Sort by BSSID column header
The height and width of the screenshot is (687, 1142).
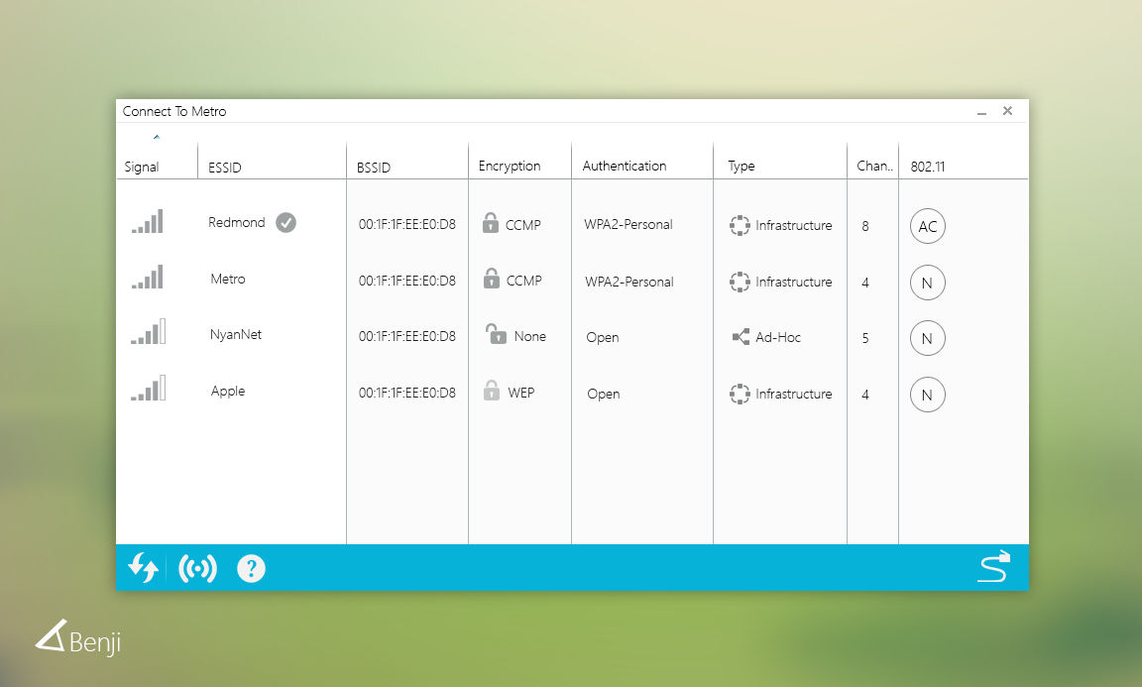tap(374, 168)
